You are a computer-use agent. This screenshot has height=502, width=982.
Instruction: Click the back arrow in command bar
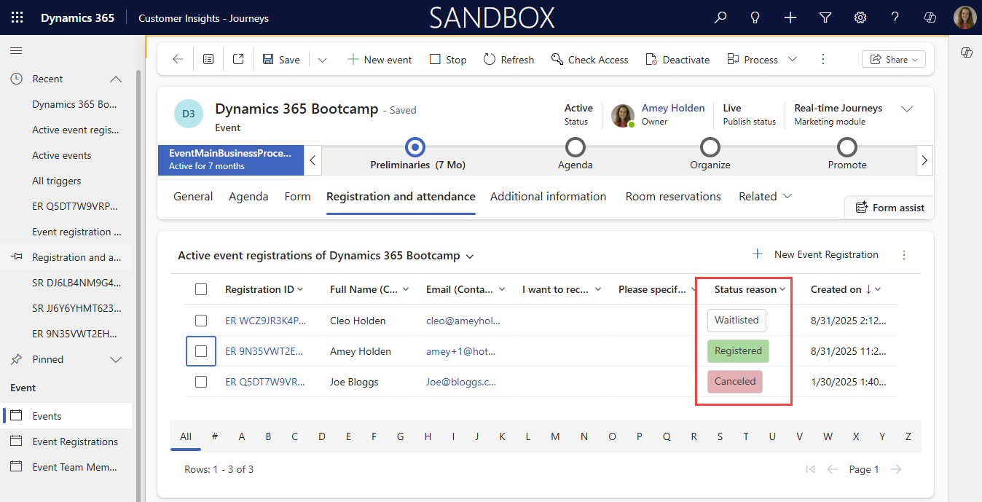[178, 60]
